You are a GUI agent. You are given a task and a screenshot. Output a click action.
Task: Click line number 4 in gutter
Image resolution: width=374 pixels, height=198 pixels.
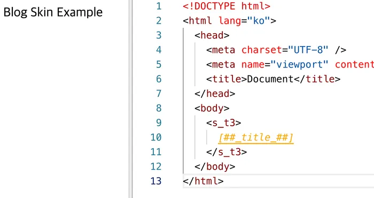[159, 50]
